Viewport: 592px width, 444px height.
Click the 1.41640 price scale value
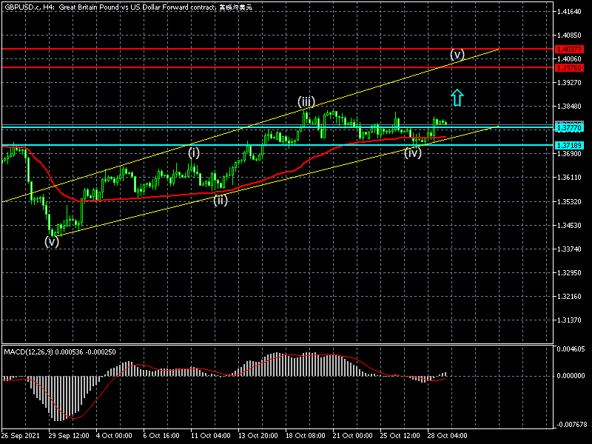point(571,12)
